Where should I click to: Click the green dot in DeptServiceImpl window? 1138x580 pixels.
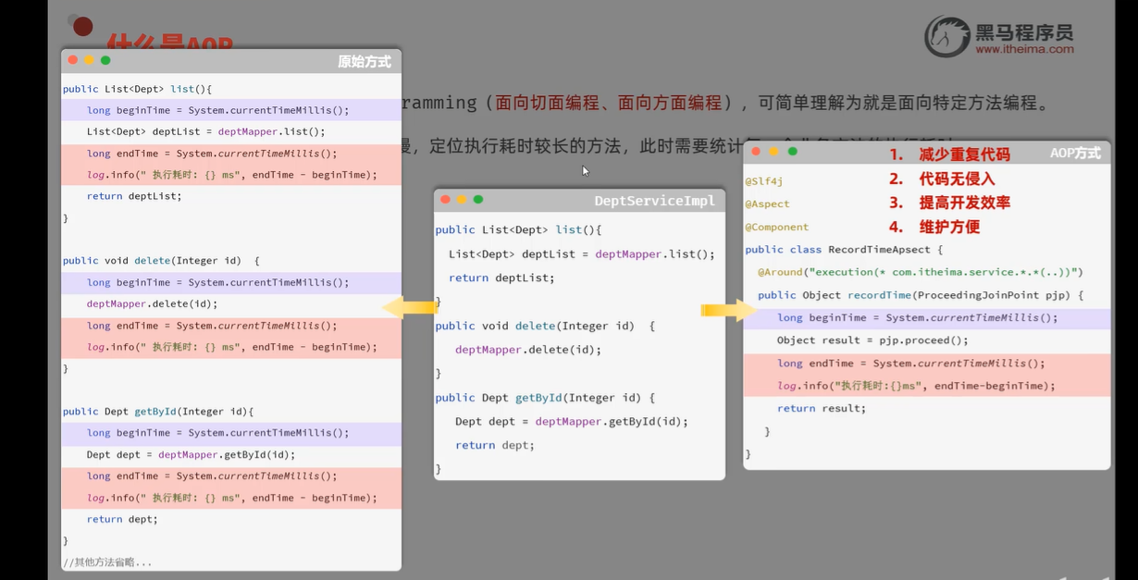478,200
